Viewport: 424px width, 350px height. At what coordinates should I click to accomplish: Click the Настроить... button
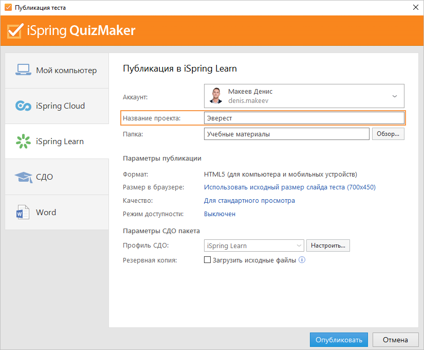pos(328,246)
